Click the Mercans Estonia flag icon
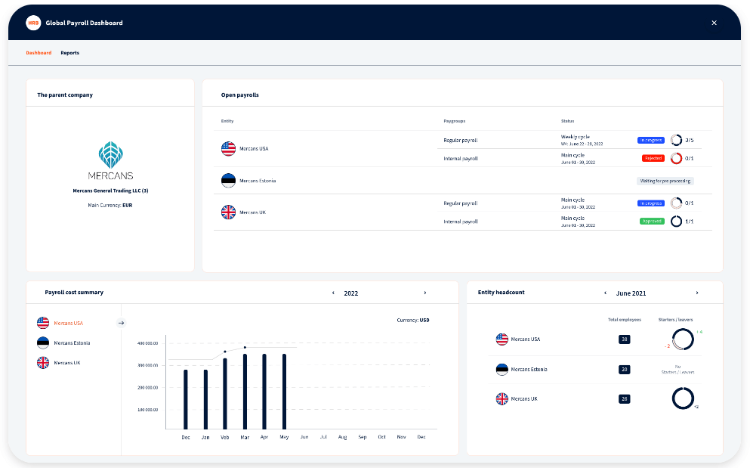The image size is (750, 468). [228, 181]
